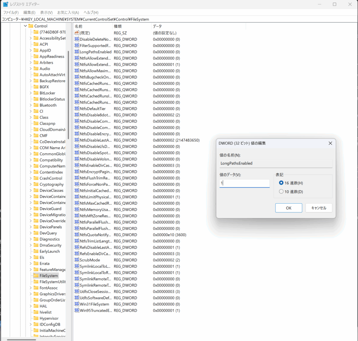Expand the BitLocker key
This screenshot has width=358, height=341.
(x=31, y=93)
